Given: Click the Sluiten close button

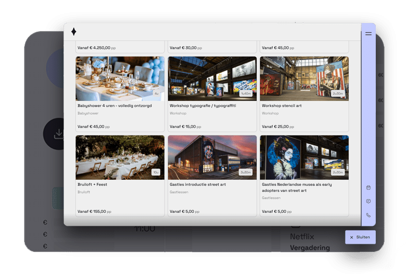Looking at the screenshot, I should (x=360, y=237).
